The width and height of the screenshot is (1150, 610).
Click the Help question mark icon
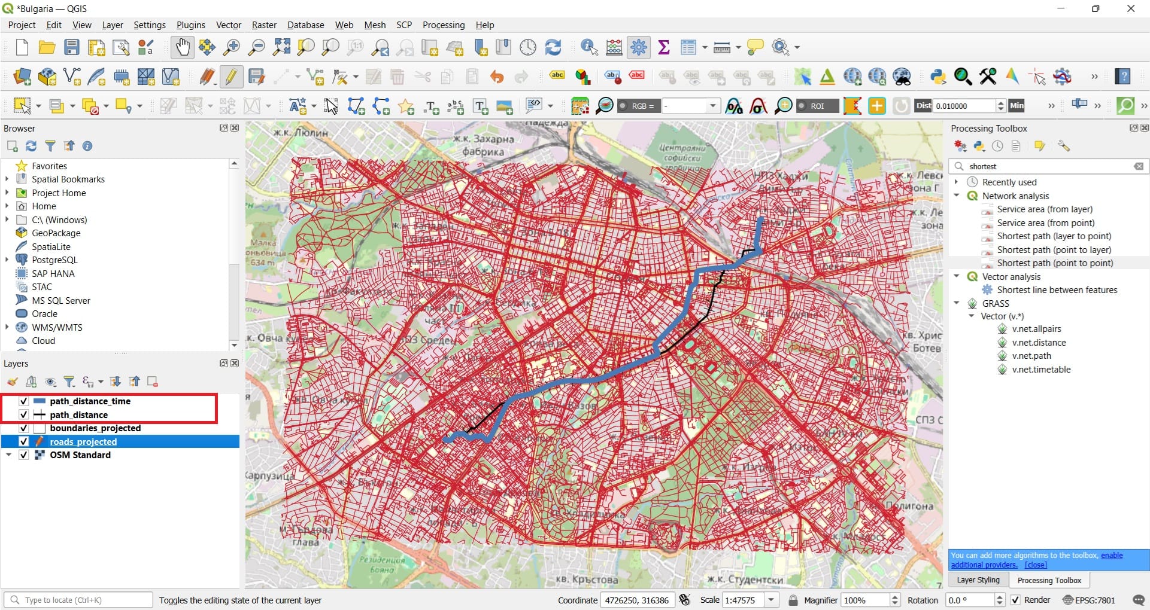(1124, 77)
